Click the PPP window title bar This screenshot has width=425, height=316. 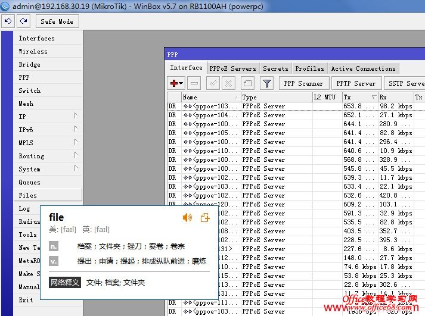tap(295, 55)
